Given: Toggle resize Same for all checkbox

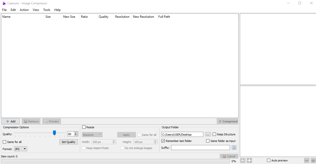Looking at the screenshot, I should [139, 135].
